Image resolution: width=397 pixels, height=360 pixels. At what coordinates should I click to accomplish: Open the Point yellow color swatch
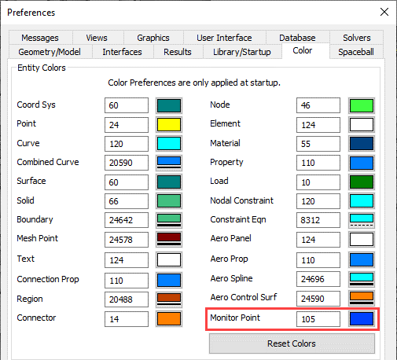(x=169, y=125)
